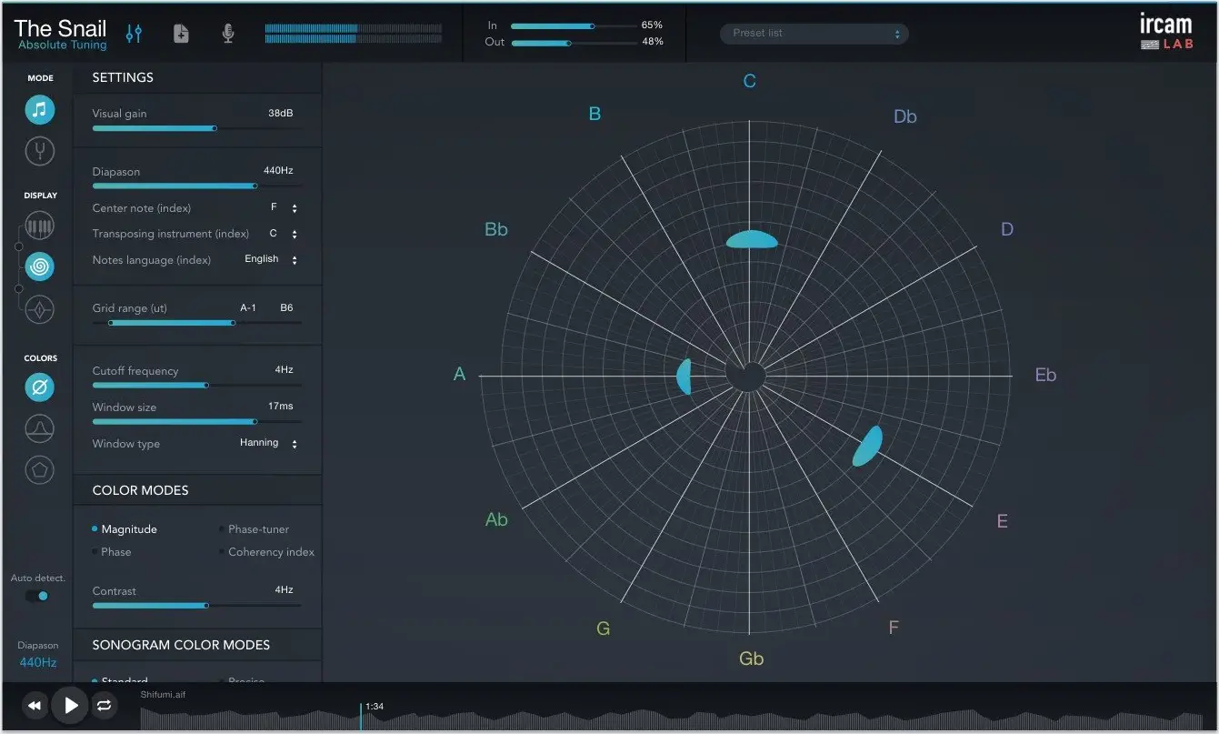Adjust the Out level slider
This screenshot has width=1219, height=734.
pyautogui.click(x=574, y=43)
